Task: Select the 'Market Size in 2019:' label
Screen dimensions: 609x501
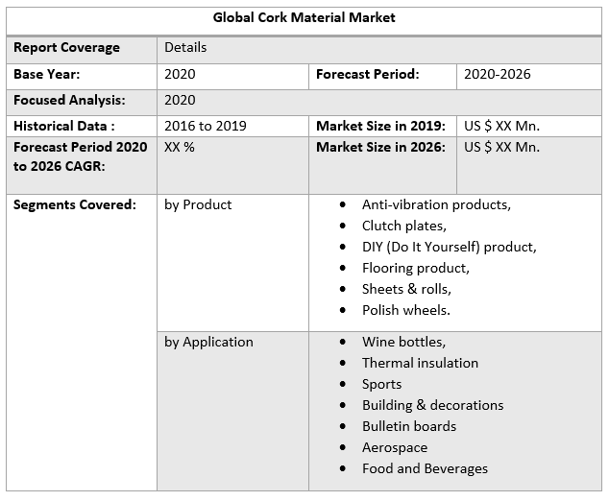Action: [380, 126]
